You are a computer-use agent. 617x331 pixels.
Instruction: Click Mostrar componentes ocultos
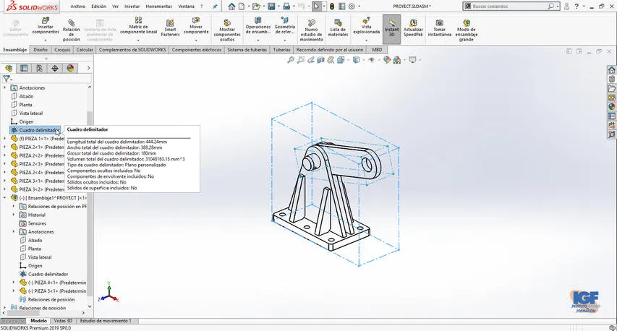[227, 30]
